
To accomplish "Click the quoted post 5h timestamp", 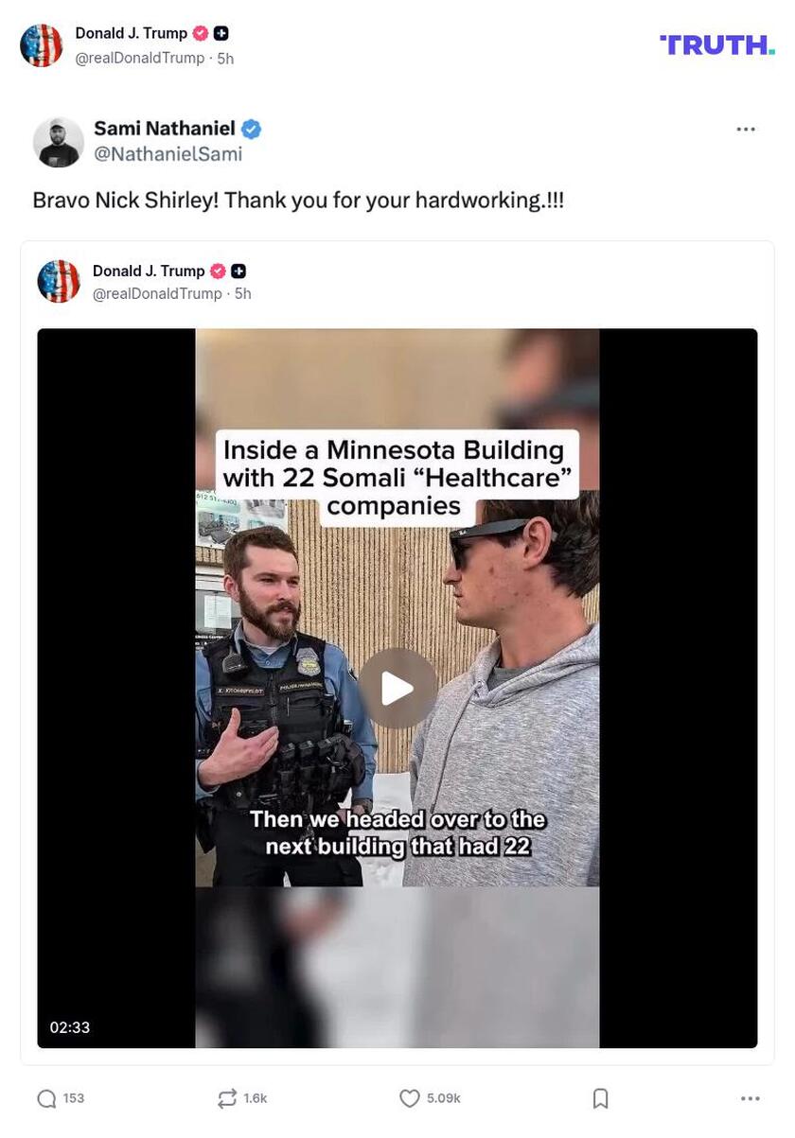I will point(243,294).
